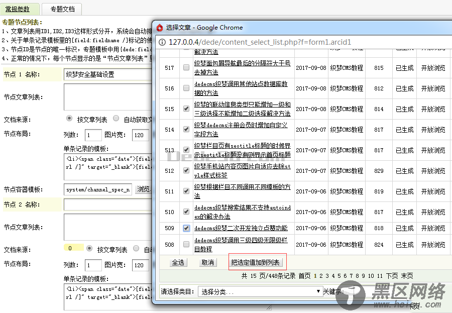The height and width of the screenshot is (313, 452).
Task: Select 按文章列表 radio for node 1
Action: [x=69, y=118]
